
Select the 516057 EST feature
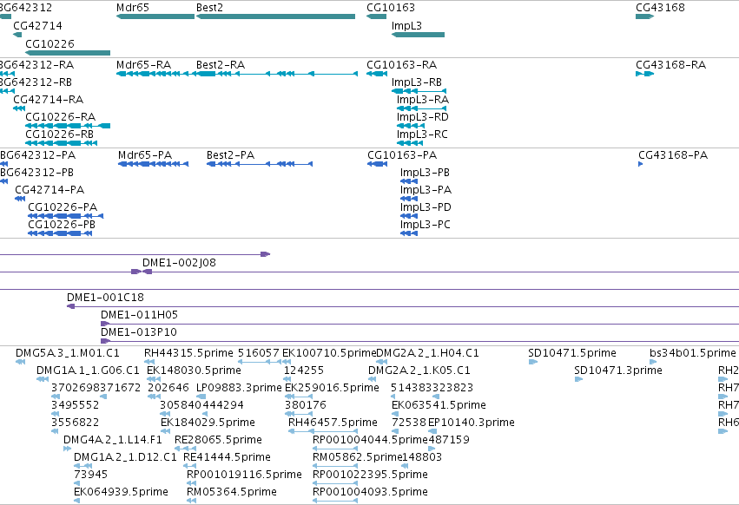260,362
